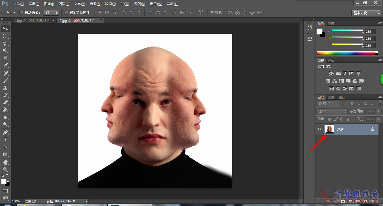The image size is (383, 206).
Task: Toggle lock image pixels (brush icon)
Action: pyautogui.click(x=335, y=119)
